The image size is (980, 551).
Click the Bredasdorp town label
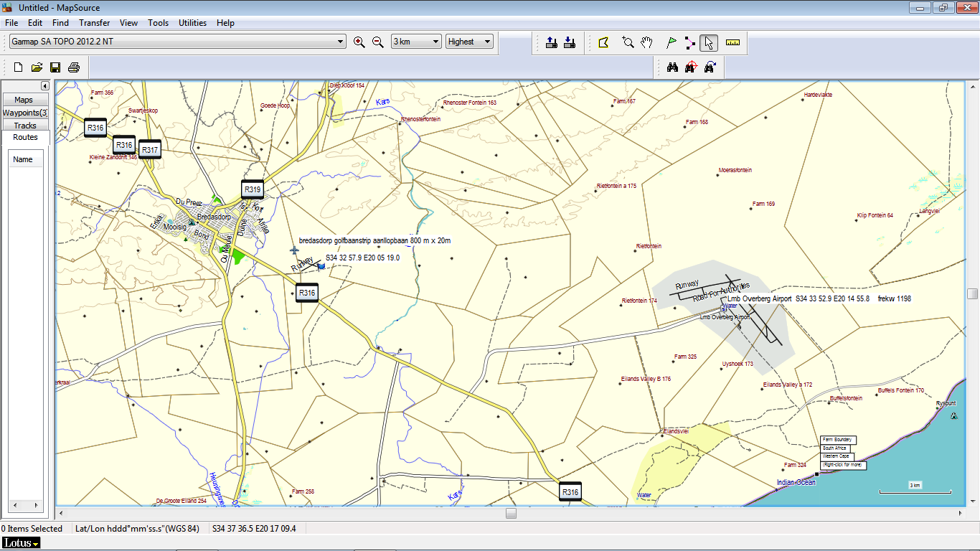click(x=214, y=217)
